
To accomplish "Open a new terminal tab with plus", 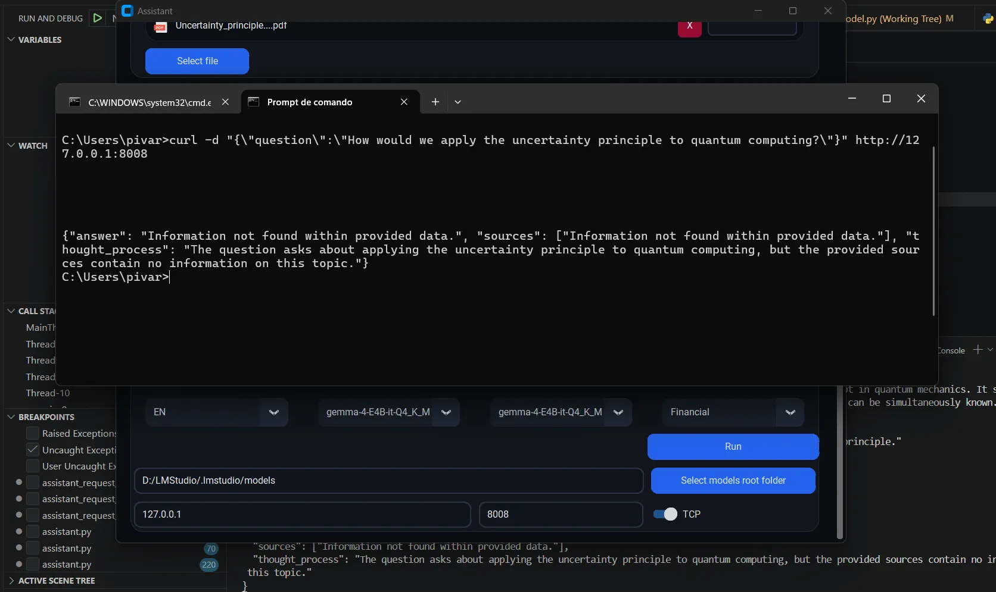I will click(x=435, y=102).
